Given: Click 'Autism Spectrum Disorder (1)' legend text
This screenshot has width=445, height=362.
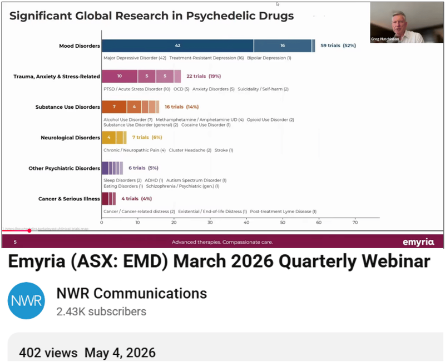Looking at the screenshot, I should click(x=196, y=180).
